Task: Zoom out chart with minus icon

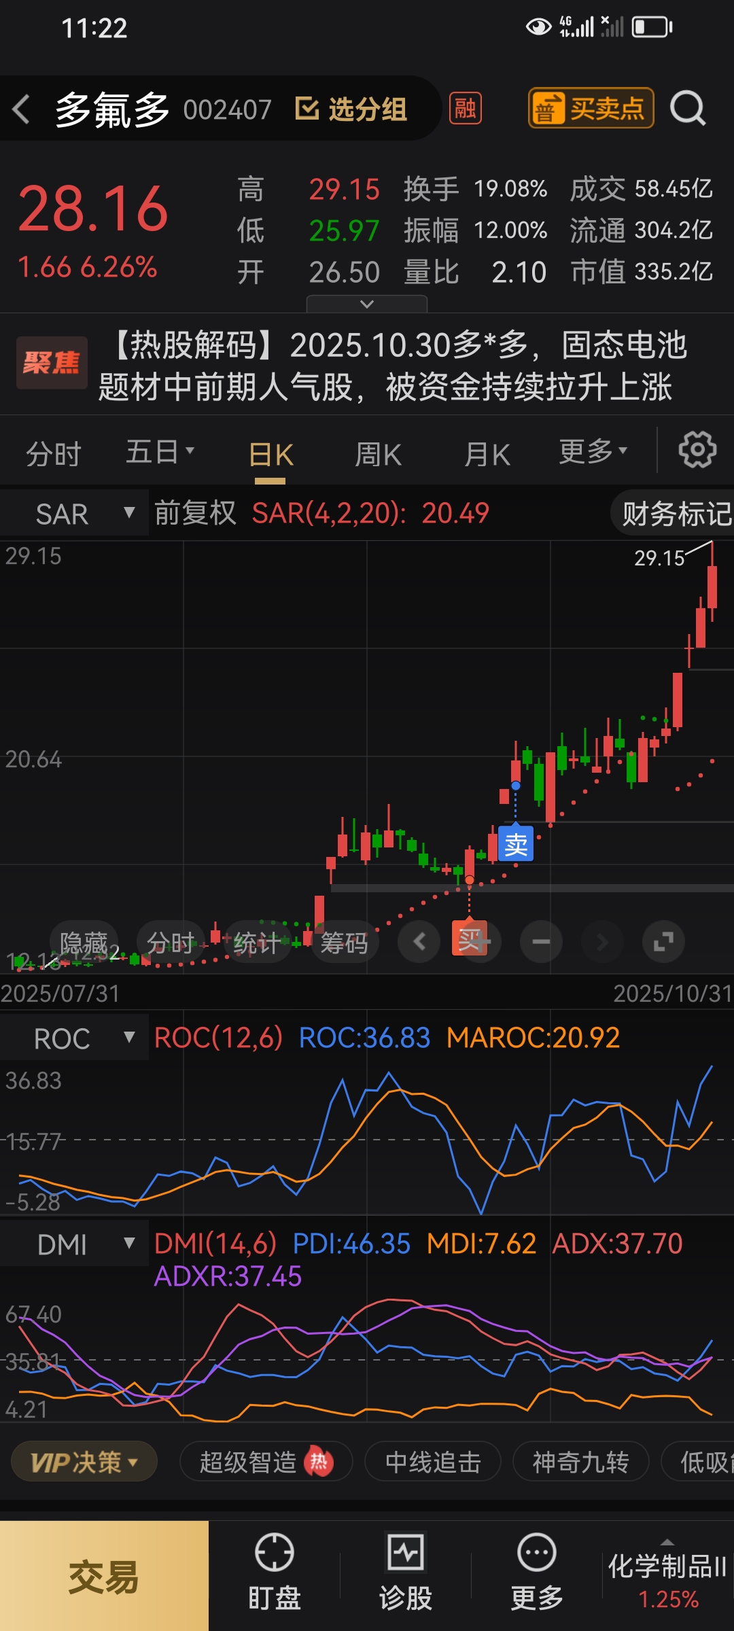Action: (x=541, y=942)
